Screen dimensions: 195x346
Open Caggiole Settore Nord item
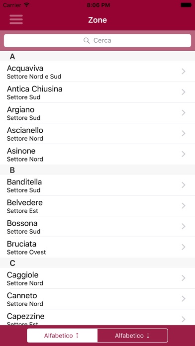tap(97, 278)
